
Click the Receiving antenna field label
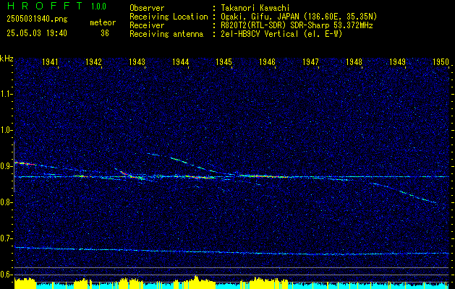(166, 34)
